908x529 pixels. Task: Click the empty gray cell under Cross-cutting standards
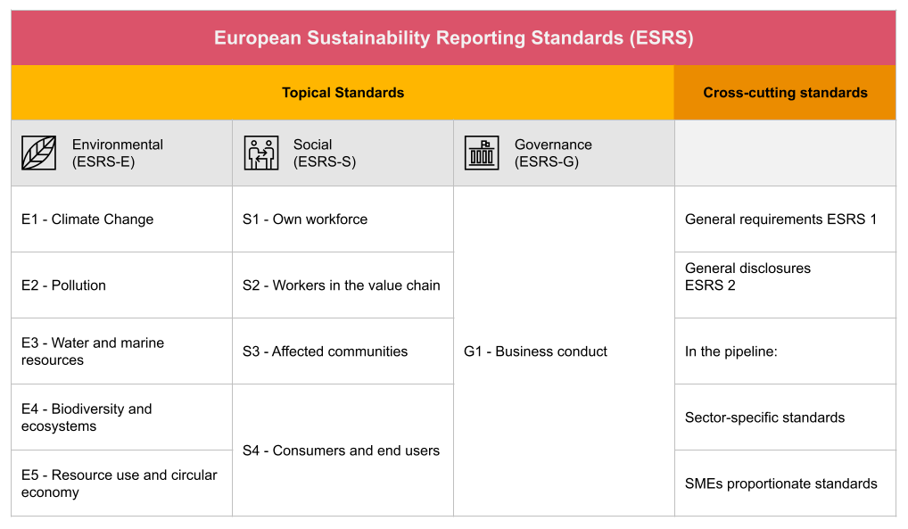tap(785, 153)
